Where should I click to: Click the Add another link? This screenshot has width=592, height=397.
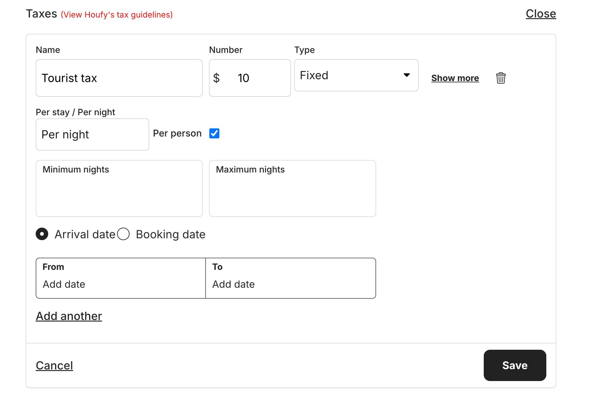coord(69,316)
